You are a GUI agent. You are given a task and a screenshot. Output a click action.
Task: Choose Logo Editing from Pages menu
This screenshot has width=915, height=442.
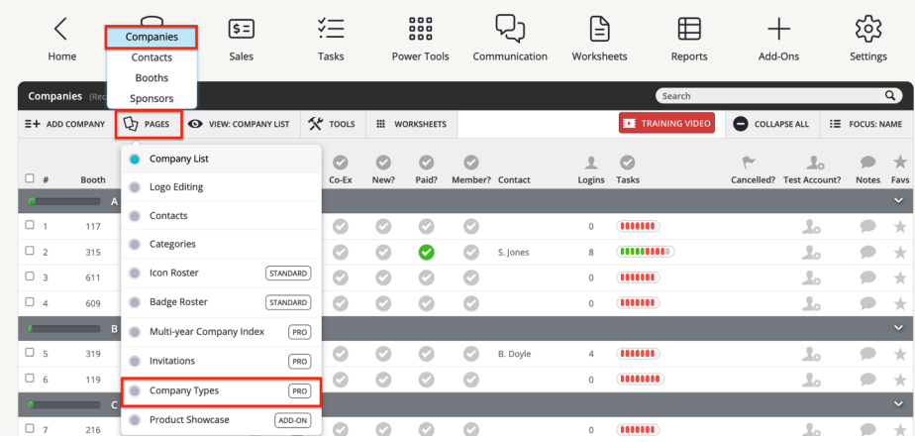(x=221, y=187)
